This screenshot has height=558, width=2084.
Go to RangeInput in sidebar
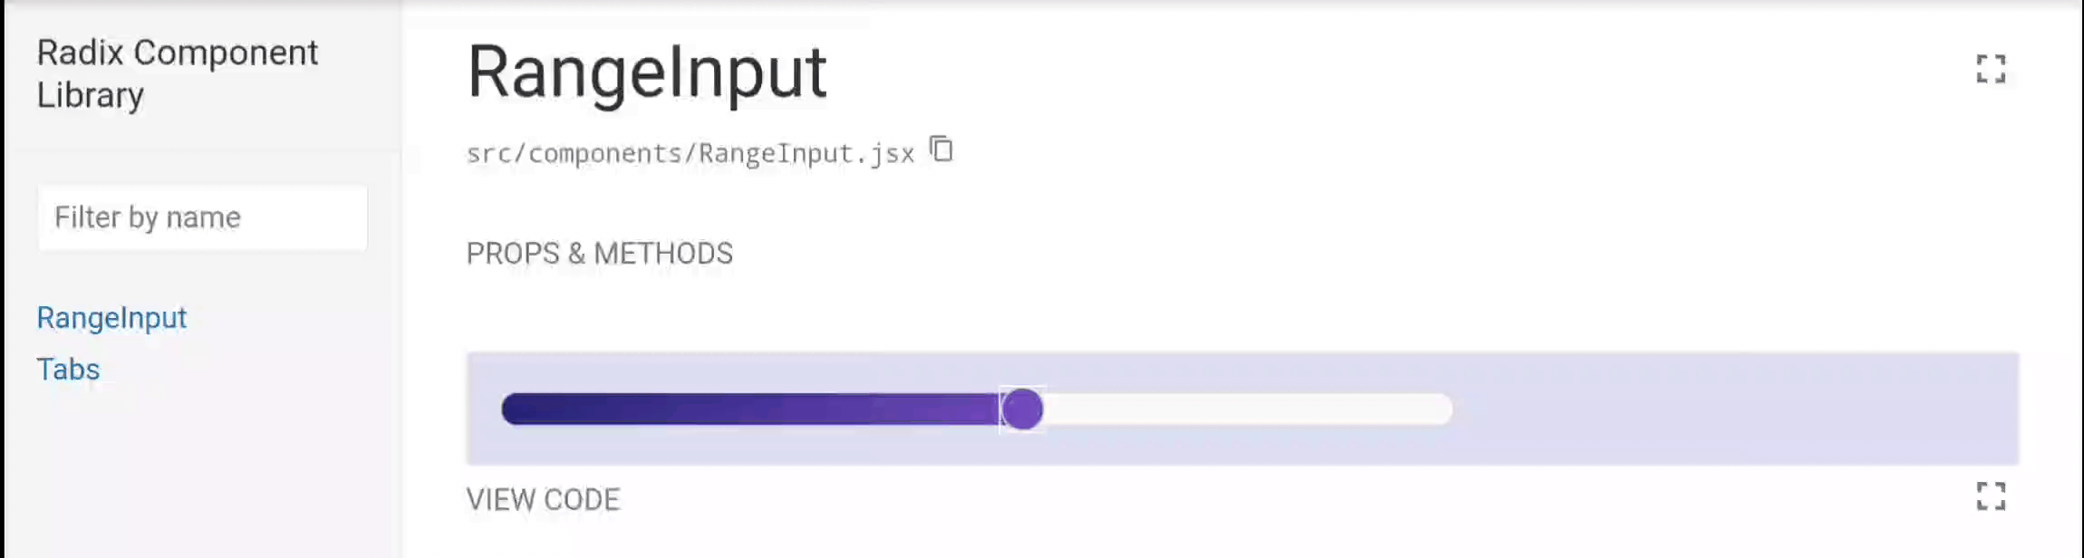111,318
